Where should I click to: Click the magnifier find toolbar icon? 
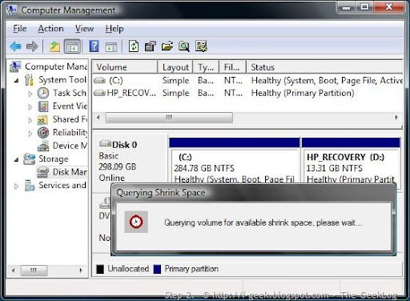point(184,46)
